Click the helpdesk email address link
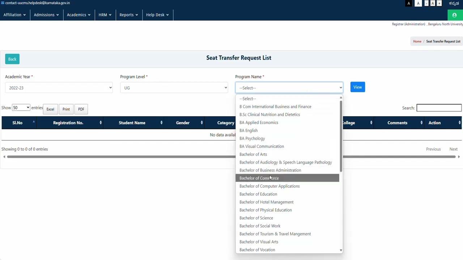This screenshot has width=463, height=260. click(x=38, y=3)
